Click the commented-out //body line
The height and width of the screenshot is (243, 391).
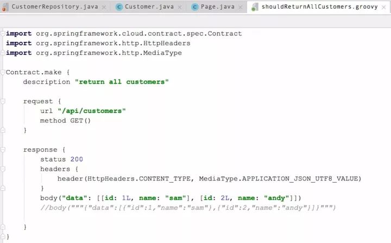pos(188,208)
